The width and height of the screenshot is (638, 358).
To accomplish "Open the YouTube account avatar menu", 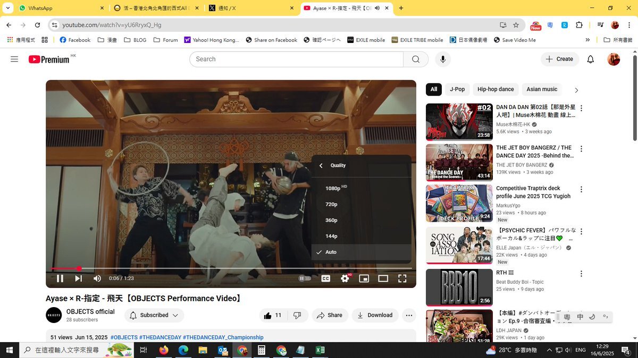I will tap(614, 59).
